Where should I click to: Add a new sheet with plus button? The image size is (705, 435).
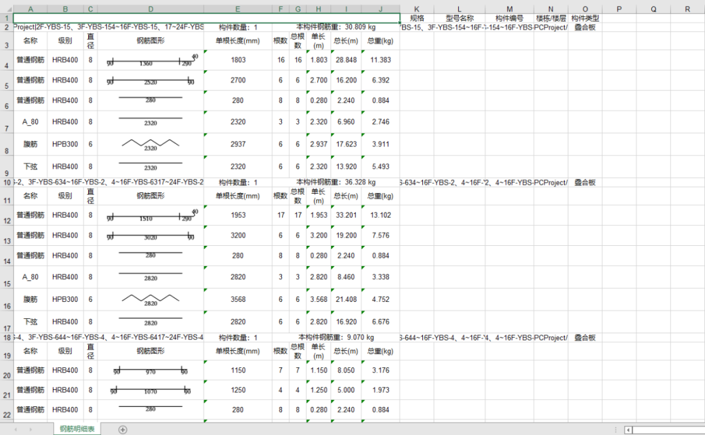coord(123,429)
